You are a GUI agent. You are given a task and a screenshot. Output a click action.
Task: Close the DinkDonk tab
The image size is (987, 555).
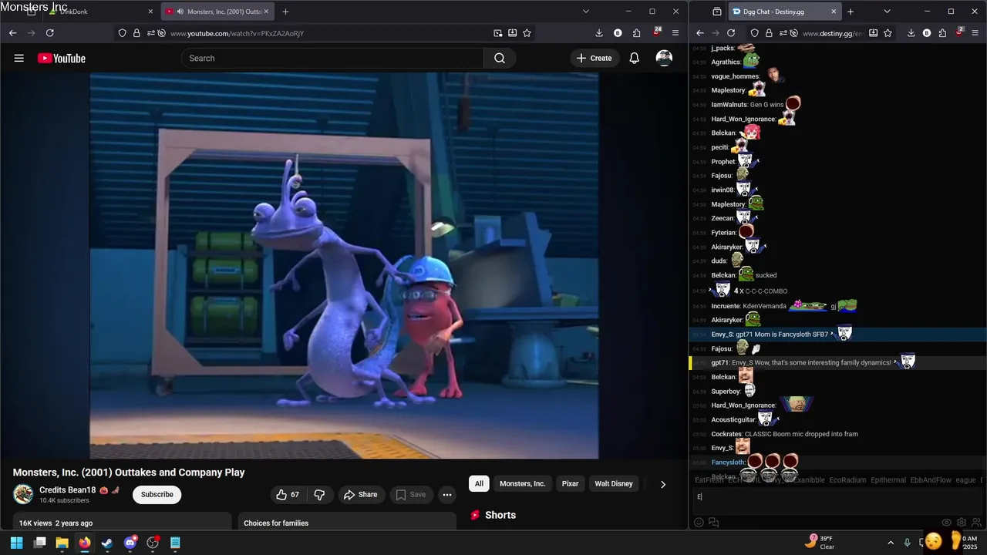[x=150, y=12]
